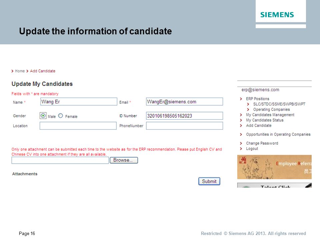Click into the Email input field
The width and height of the screenshot is (320, 240).
[184, 102]
